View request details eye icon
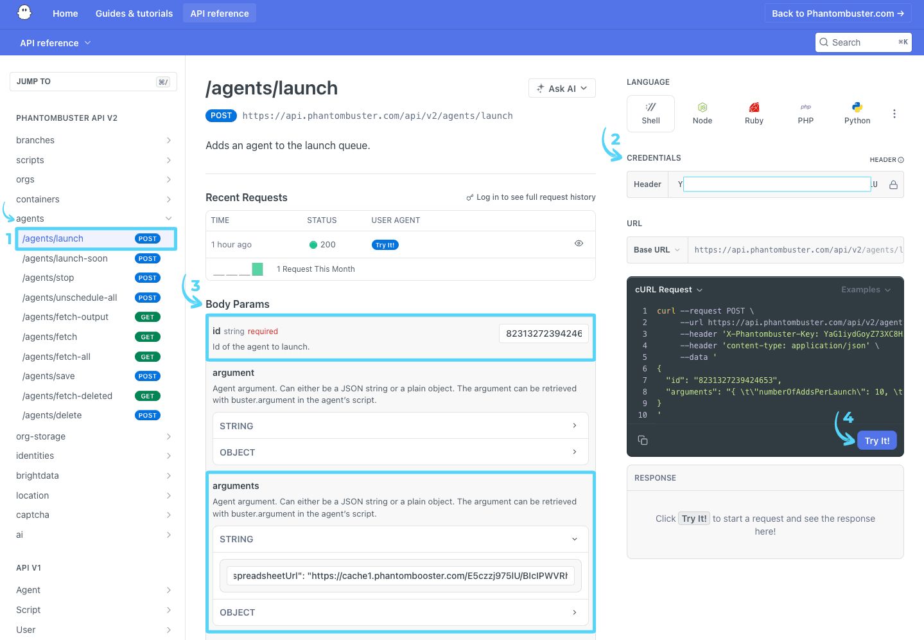This screenshot has width=924, height=640. tap(579, 244)
